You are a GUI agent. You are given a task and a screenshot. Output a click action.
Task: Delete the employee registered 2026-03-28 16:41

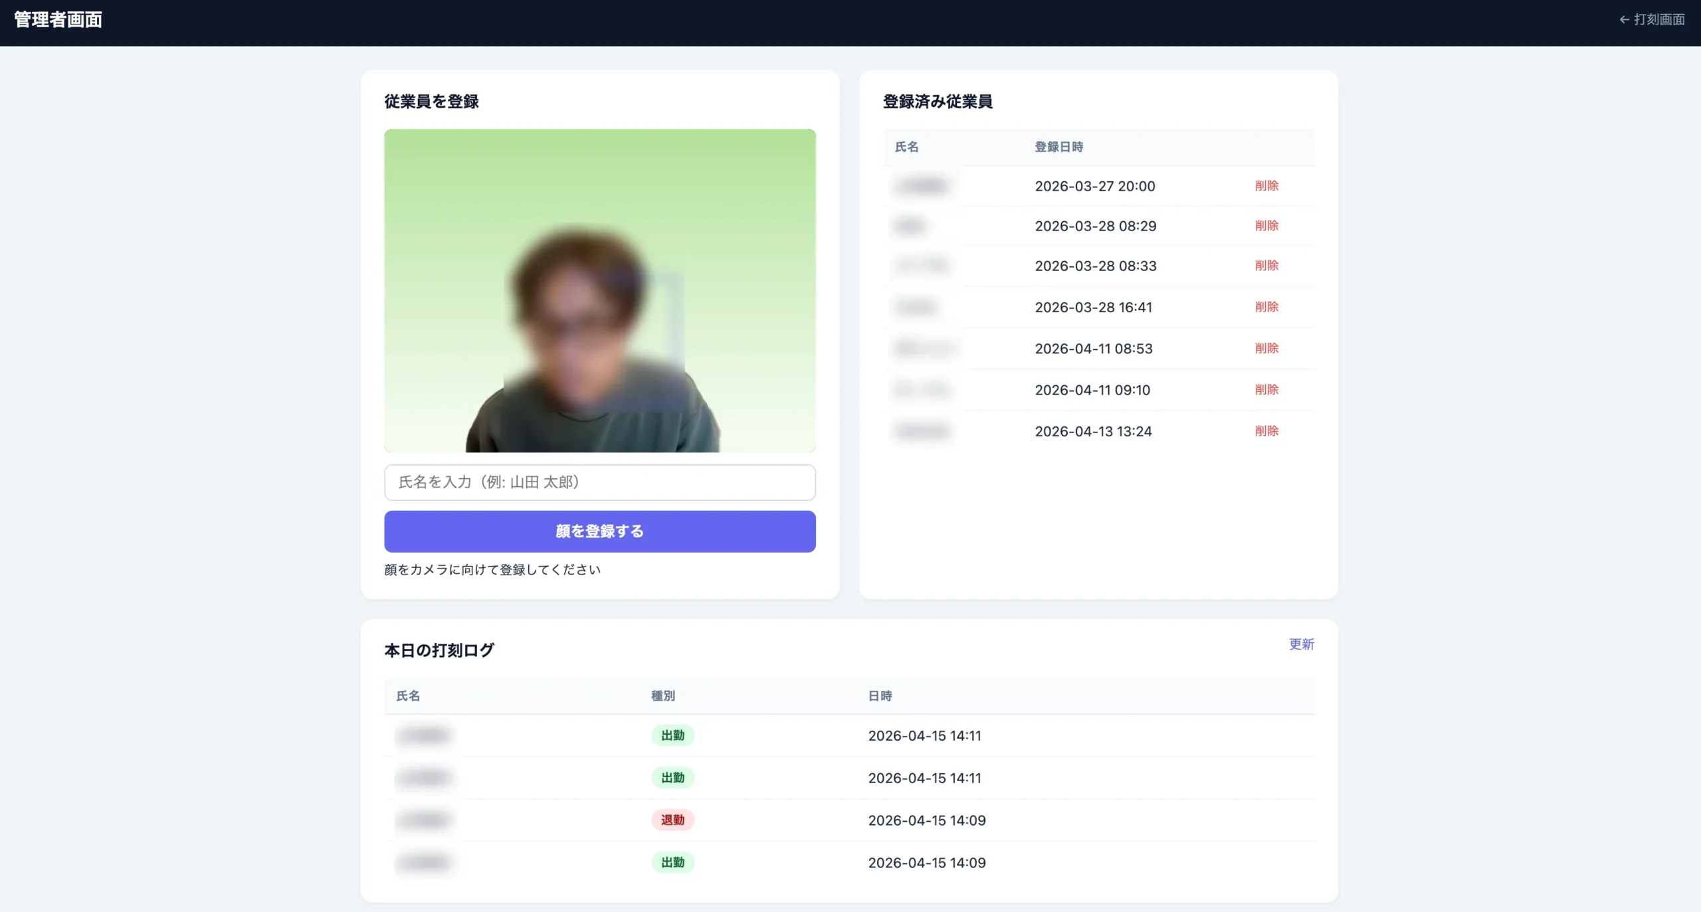pyautogui.click(x=1266, y=307)
